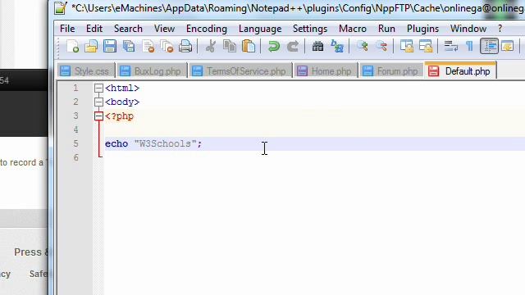Click the Notepad++ title bar icon
This screenshot has height=295, width=525.
coord(61,8)
